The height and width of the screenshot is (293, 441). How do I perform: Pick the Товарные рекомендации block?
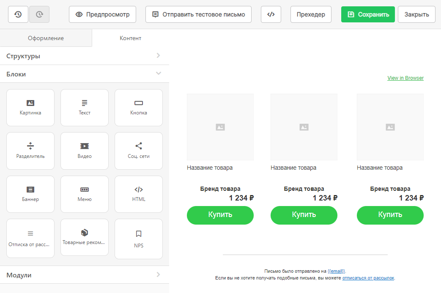(85, 237)
